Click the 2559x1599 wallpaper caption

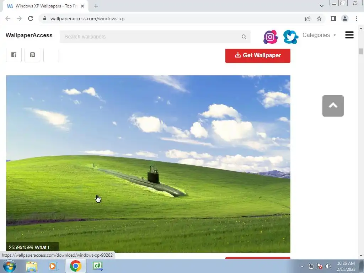(x=32, y=247)
